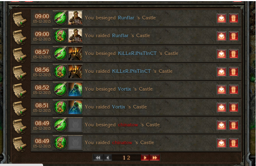Open envelope for chinatow raided report
The width and height of the screenshot is (256, 166).
coord(221,143)
